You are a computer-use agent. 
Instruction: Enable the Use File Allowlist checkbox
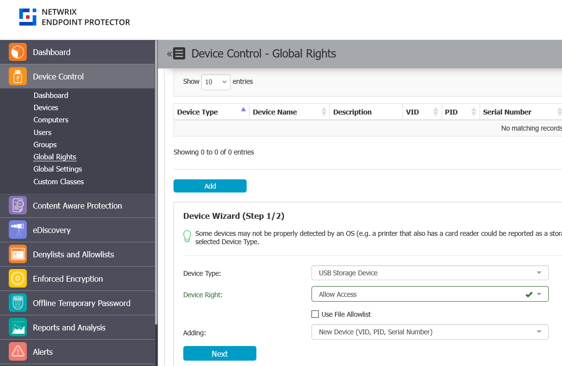coord(315,314)
